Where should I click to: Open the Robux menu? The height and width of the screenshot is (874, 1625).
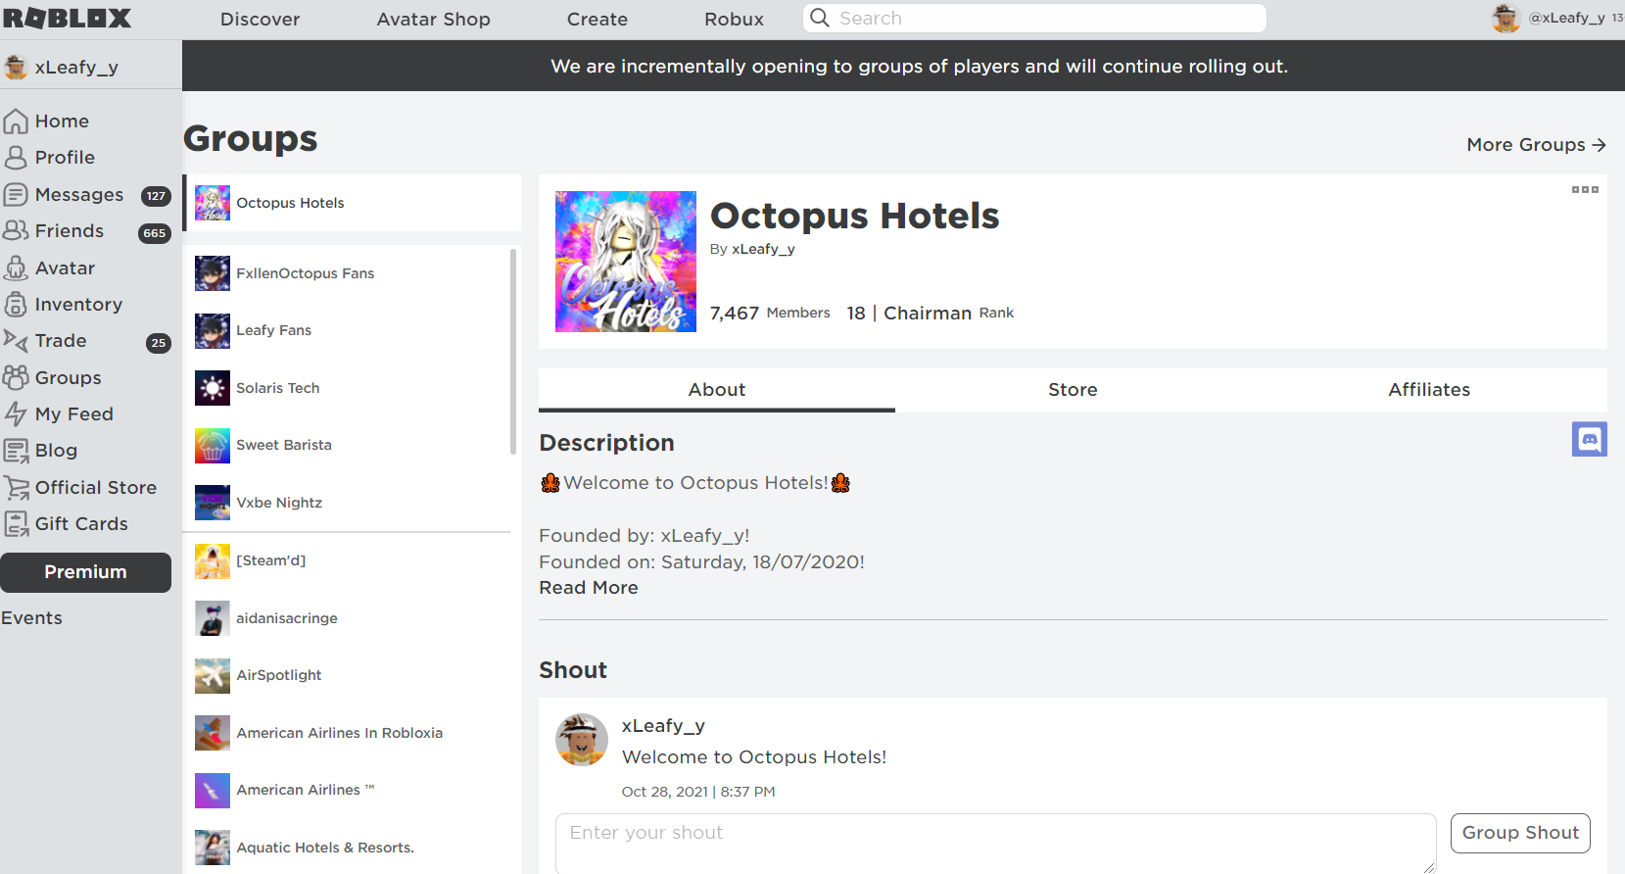734,19
